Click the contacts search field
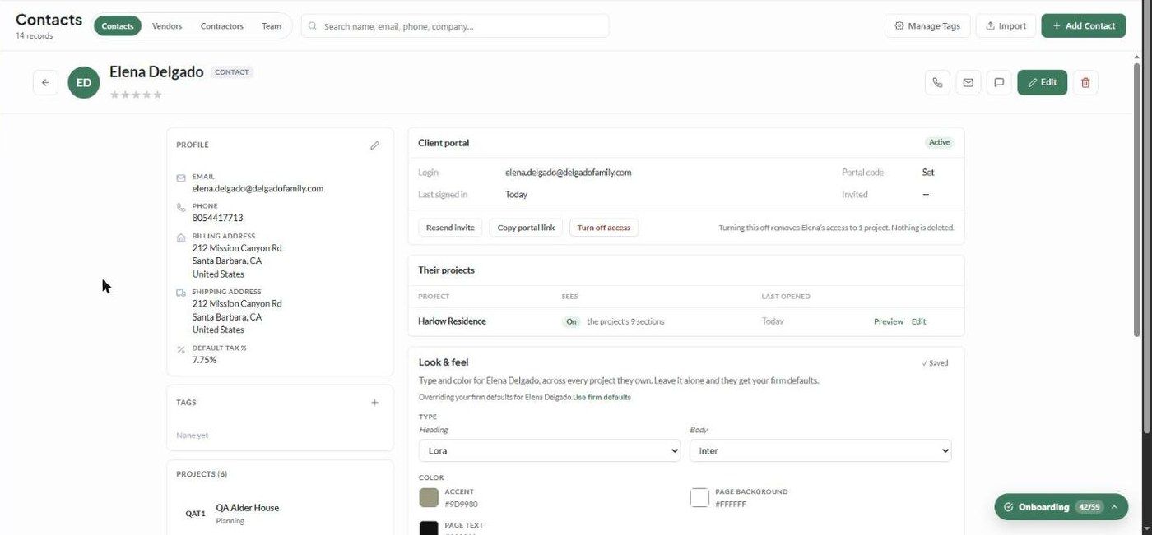Screen dimensions: 1152x535 coord(455,26)
